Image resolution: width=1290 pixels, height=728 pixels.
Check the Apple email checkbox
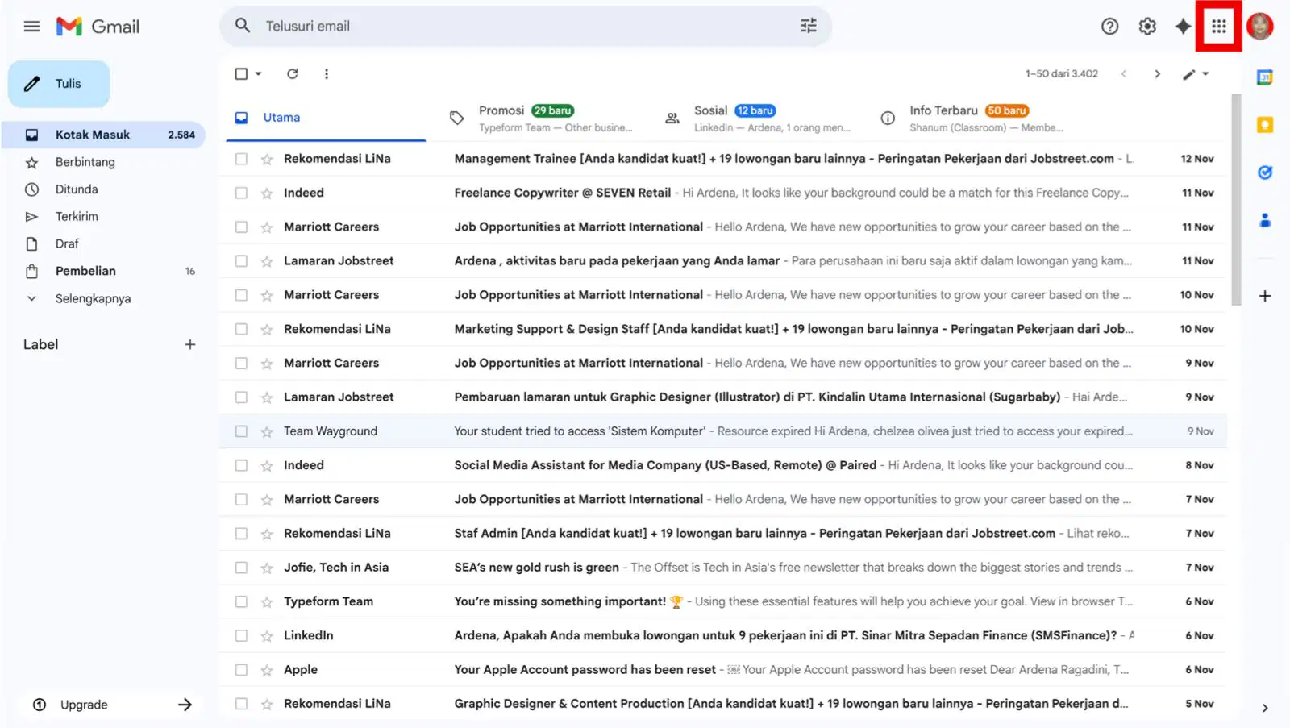coord(241,670)
